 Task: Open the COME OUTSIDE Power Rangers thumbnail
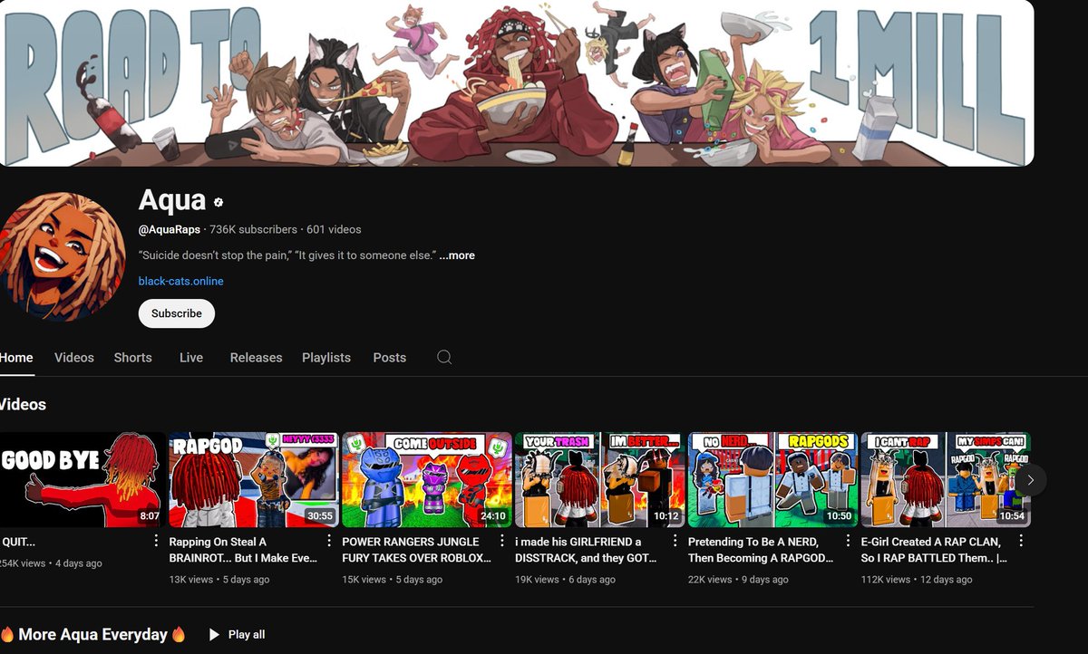427,479
